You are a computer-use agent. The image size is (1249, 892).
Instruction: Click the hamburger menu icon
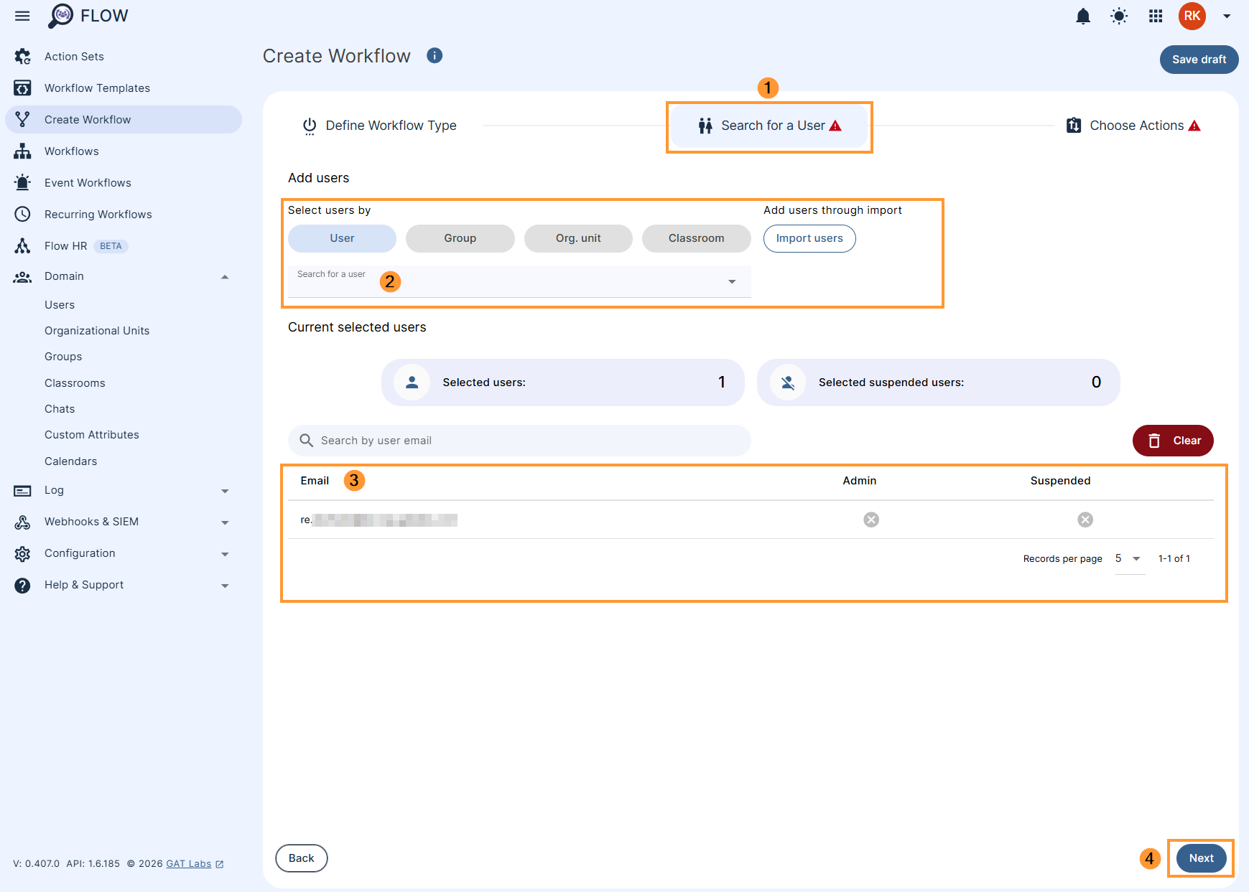22,16
